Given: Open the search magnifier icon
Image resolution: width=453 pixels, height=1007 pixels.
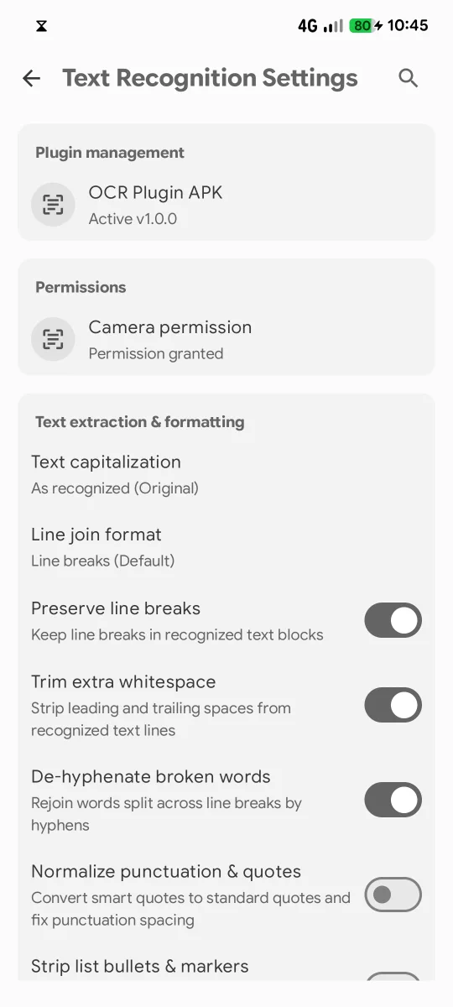Looking at the screenshot, I should click(x=409, y=78).
